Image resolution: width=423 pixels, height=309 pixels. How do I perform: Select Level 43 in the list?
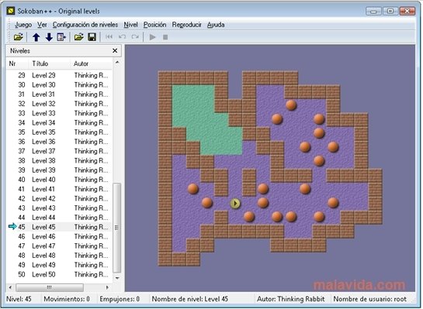pos(59,208)
